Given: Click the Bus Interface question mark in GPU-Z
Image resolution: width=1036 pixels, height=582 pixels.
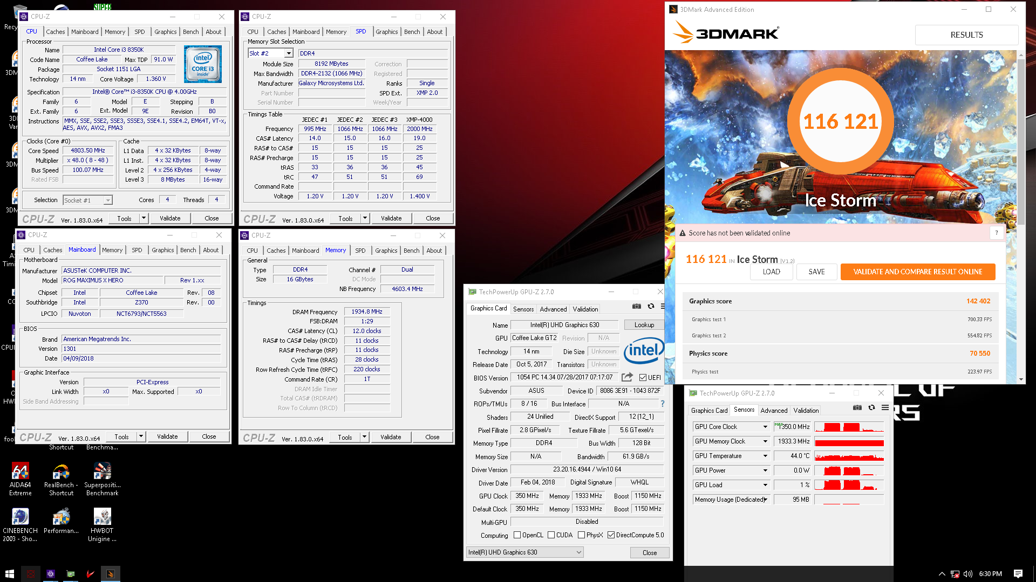Looking at the screenshot, I should (663, 404).
